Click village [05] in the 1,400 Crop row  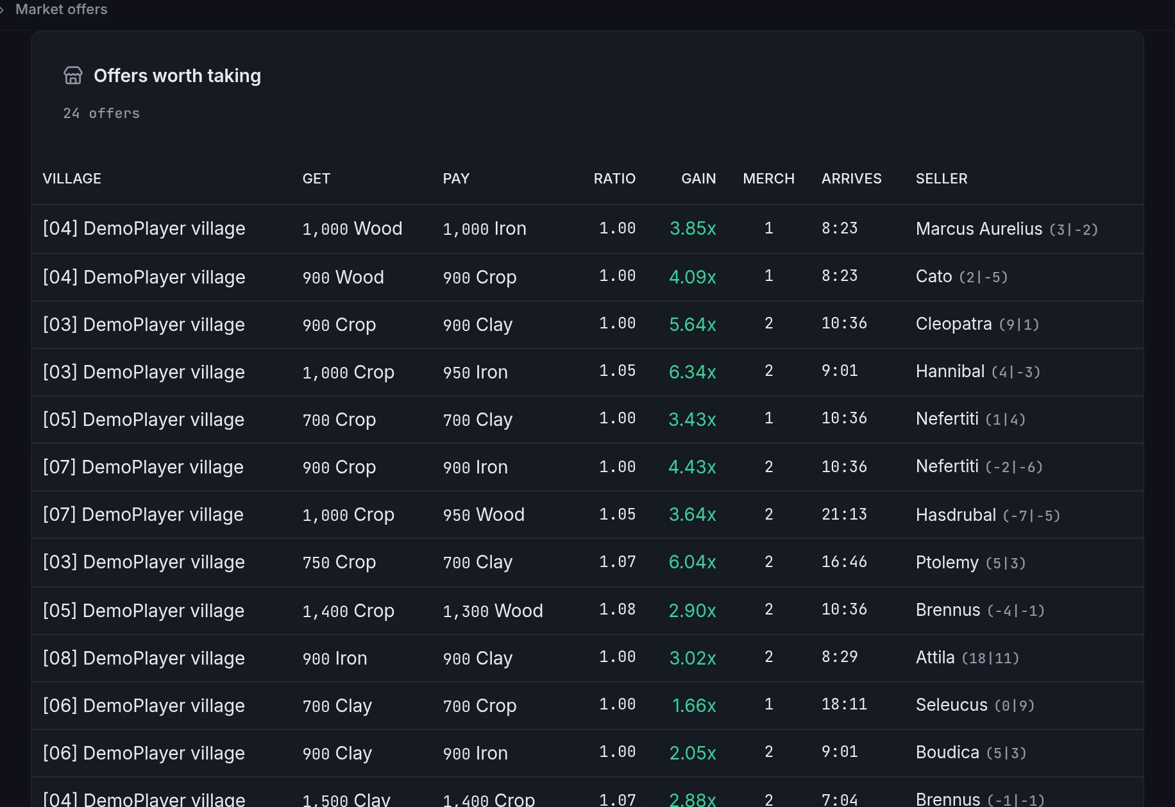tap(144, 611)
